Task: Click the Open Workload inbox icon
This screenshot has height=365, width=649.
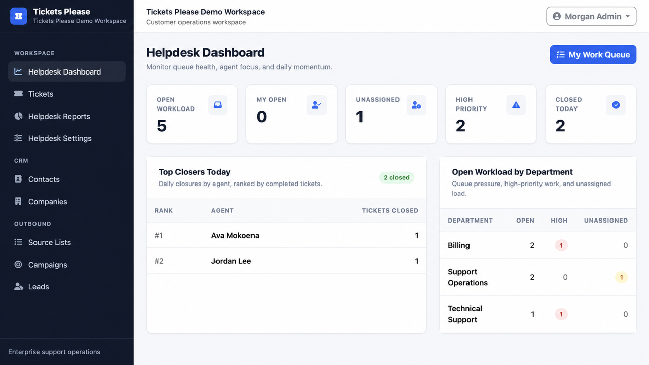Action: coord(218,105)
